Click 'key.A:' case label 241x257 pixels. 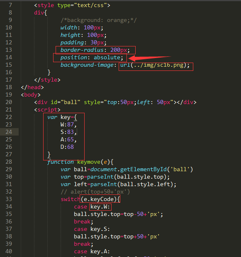point(100,252)
